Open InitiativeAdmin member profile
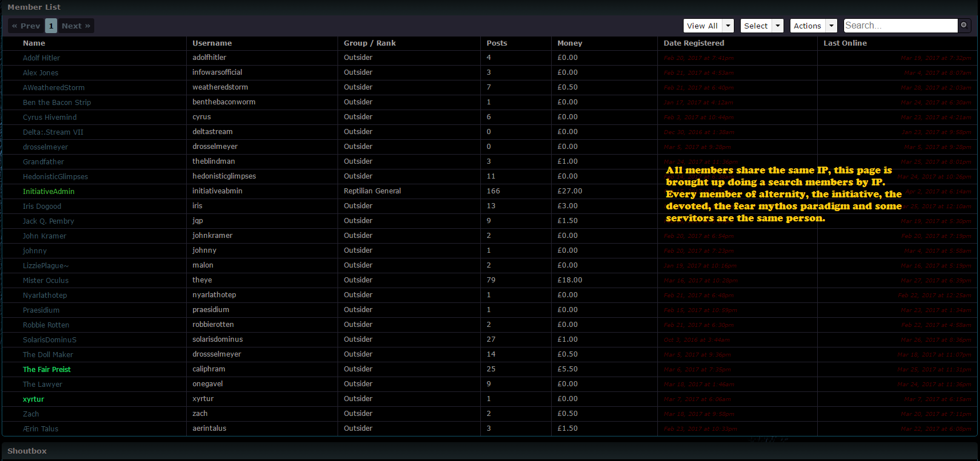Viewport: 980px width, 461px height. tap(49, 192)
